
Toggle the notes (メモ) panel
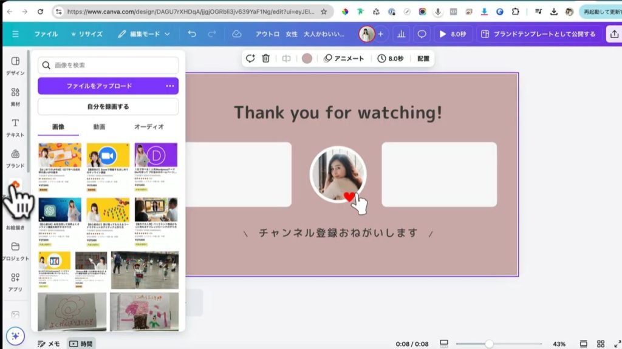[x=49, y=344]
